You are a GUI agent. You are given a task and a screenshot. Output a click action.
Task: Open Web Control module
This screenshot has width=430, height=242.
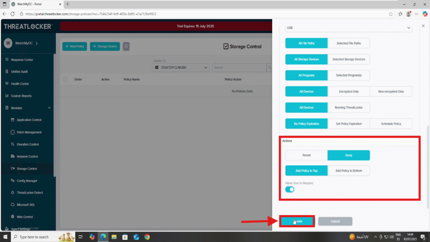pyautogui.click(x=24, y=217)
